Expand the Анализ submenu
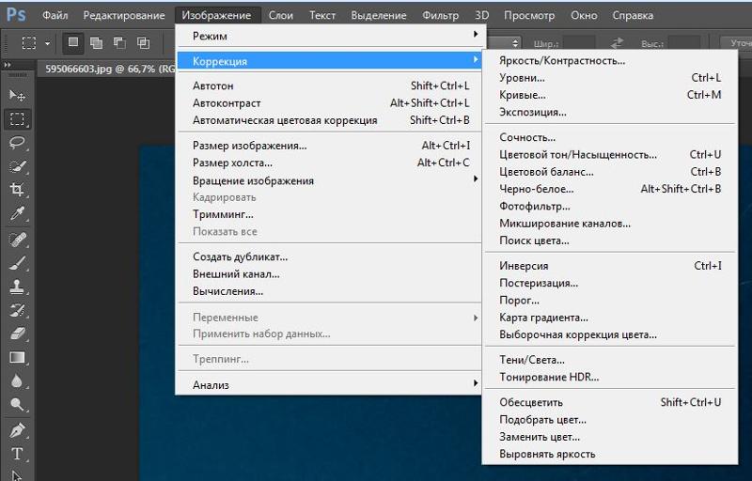Viewport: 752px width, 481px height. pos(329,384)
